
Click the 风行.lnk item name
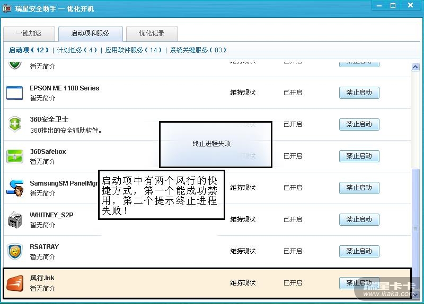click(x=42, y=278)
